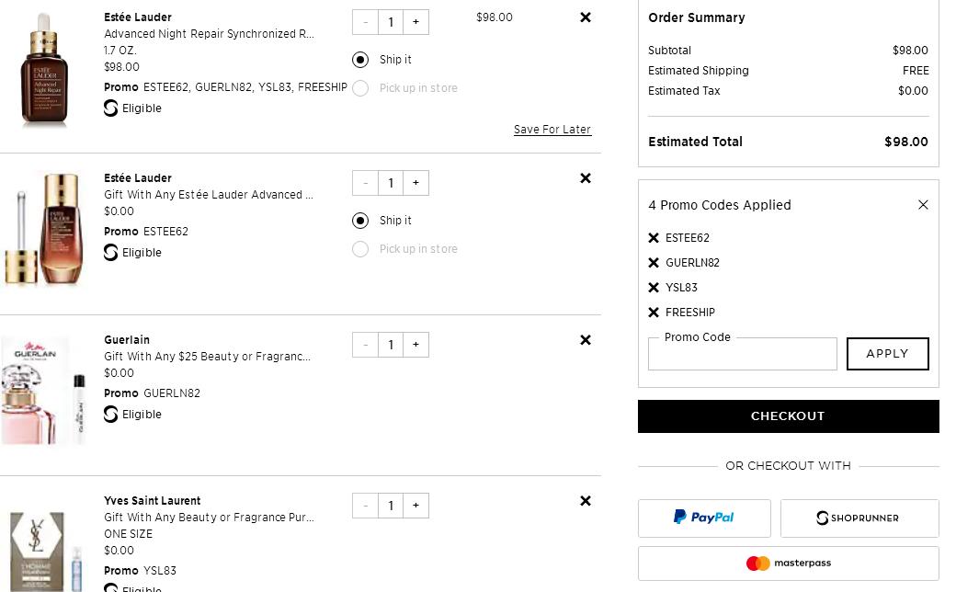Click ShopRunner Eligible icon on Estée Lauder gift

pos(110,253)
